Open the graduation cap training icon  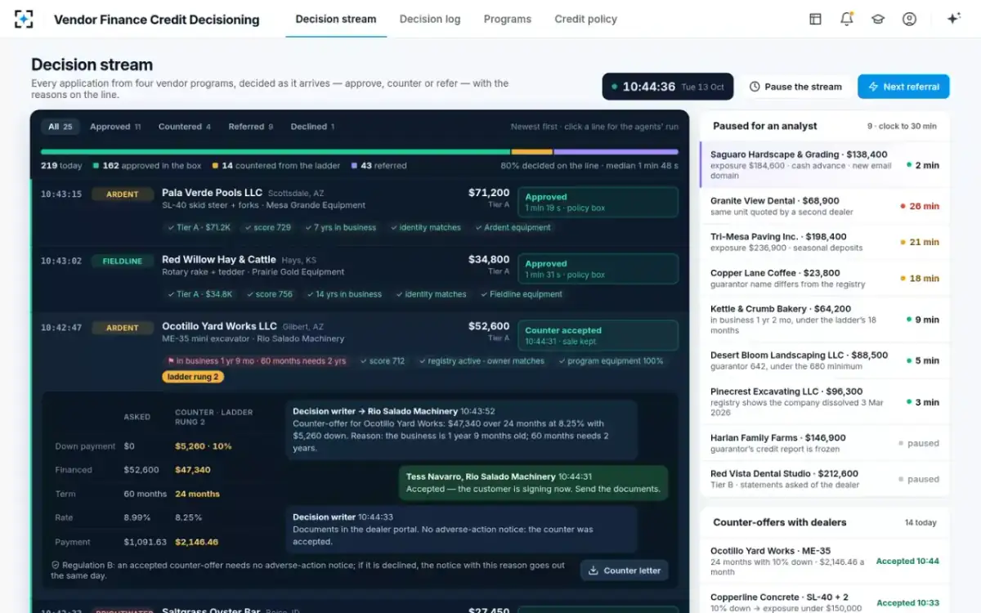[878, 19]
